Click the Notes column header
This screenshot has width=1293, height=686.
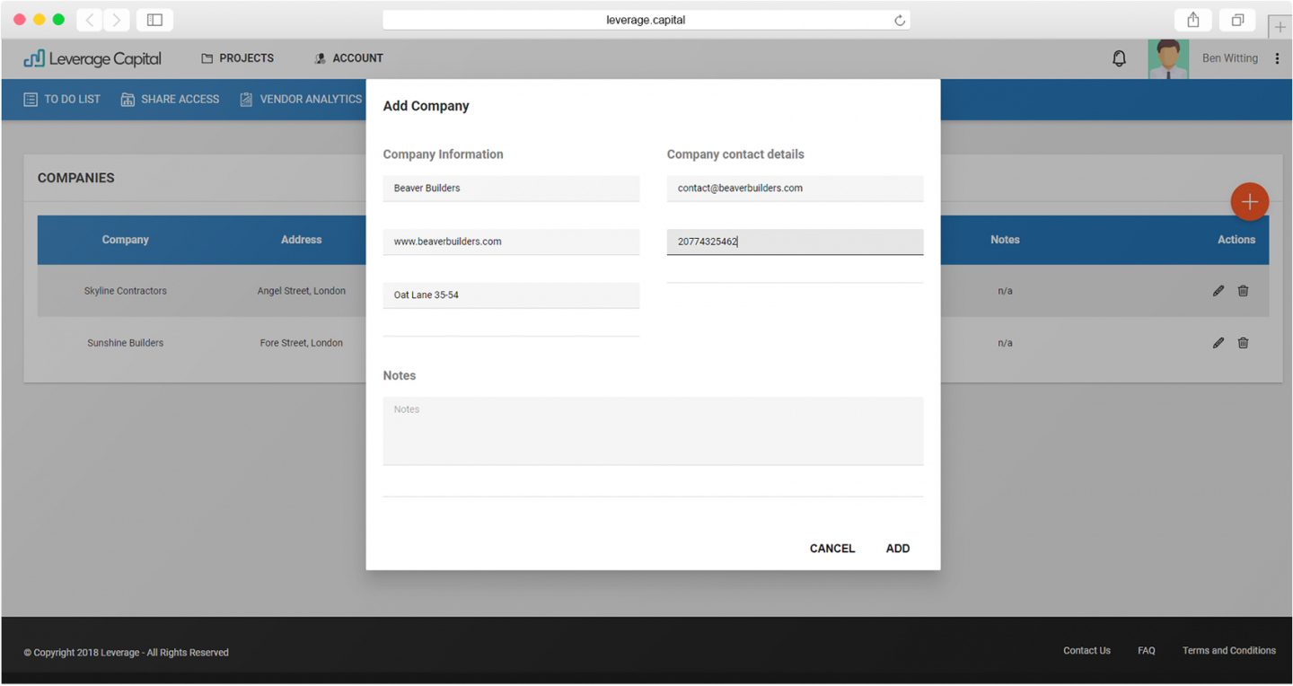click(x=1005, y=240)
